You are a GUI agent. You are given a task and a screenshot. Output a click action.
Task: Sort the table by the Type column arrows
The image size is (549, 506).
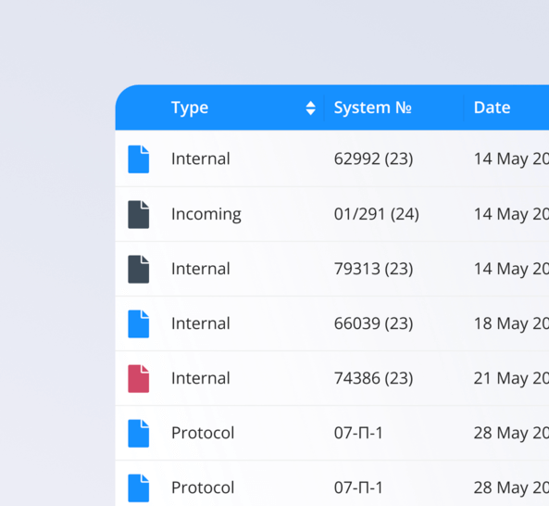pyautogui.click(x=310, y=108)
